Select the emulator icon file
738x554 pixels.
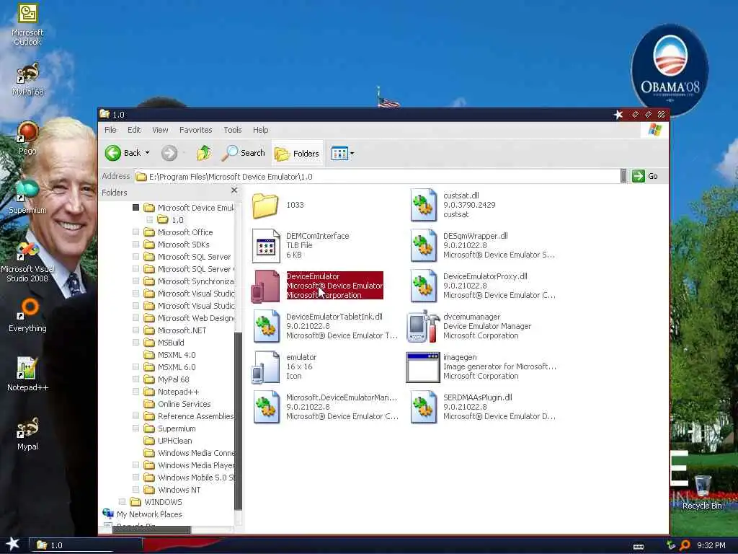pyautogui.click(x=265, y=366)
